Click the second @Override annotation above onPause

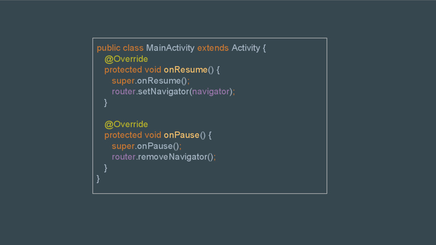click(126, 124)
